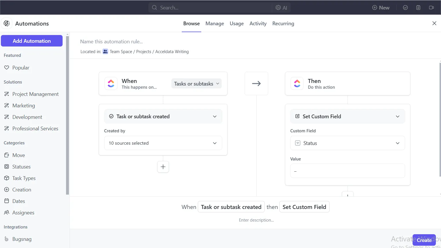Click Task or subtask created summary chip
The image size is (441, 248).
(231, 207)
